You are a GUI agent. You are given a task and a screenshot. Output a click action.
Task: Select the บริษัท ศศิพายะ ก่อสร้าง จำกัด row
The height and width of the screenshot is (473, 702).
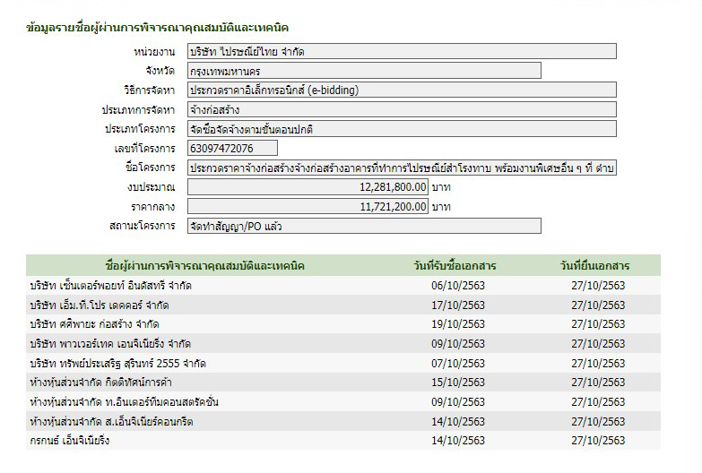(x=94, y=324)
